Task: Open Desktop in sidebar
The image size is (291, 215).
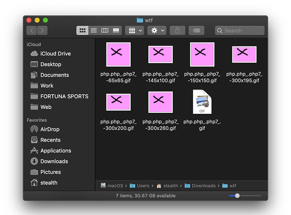Action: coord(46,64)
